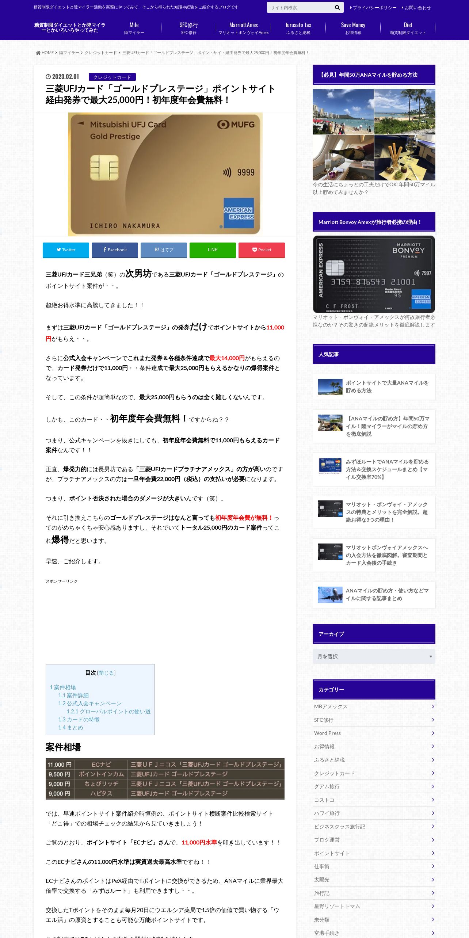
Task: Share the article on Facebook
Action: tap(115, 250)
